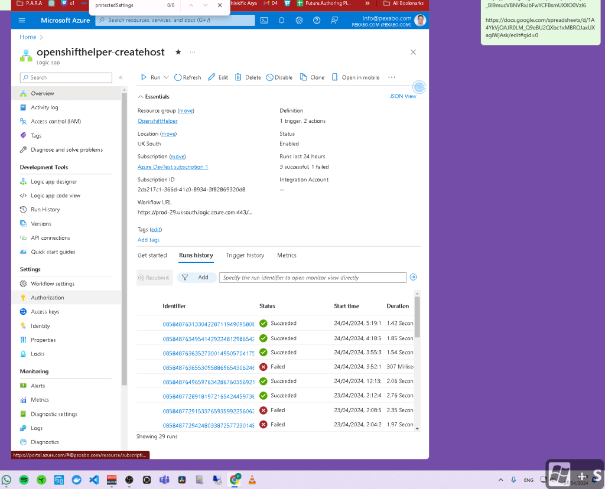605x489 pixels.
Task: Click the Azure global search bar
Action: coord(175,21)
